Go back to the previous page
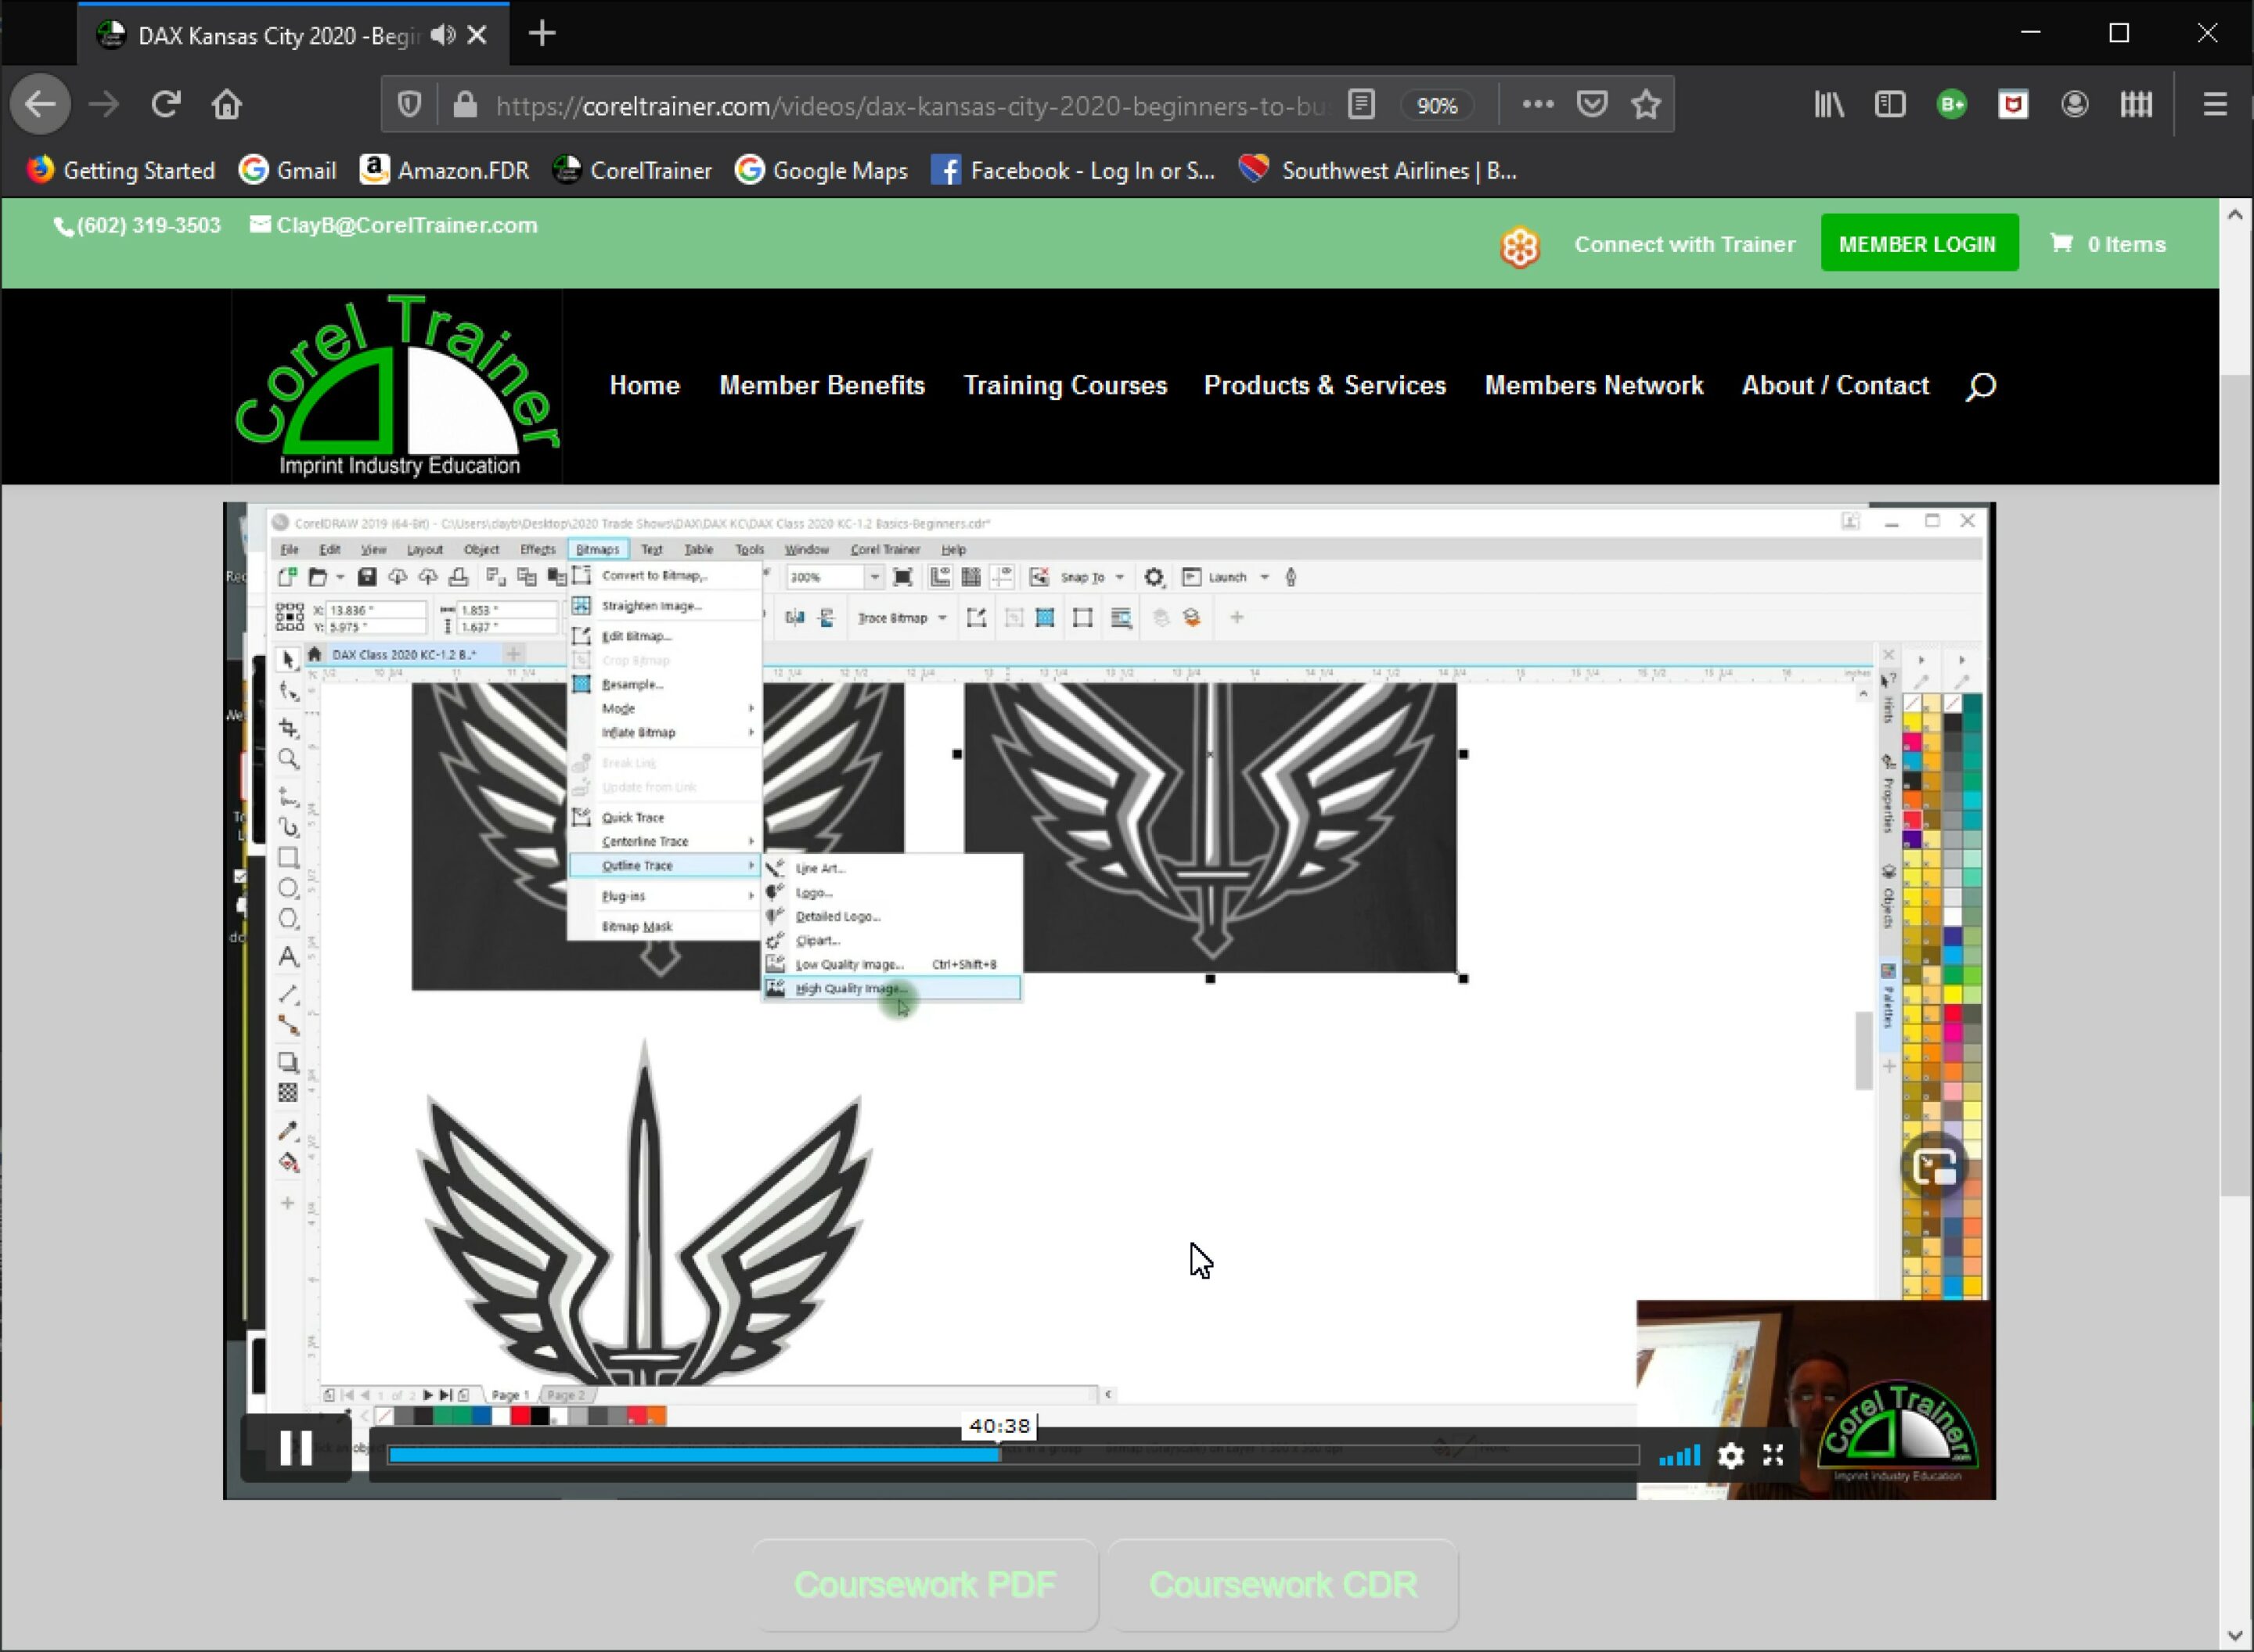This screenshot has width=2254, height=1652. [x=40, y=104]
